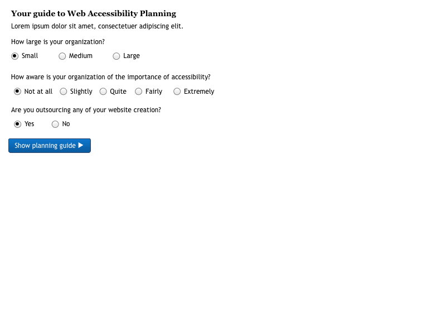Click the outsourcing website creation question text

86,110
